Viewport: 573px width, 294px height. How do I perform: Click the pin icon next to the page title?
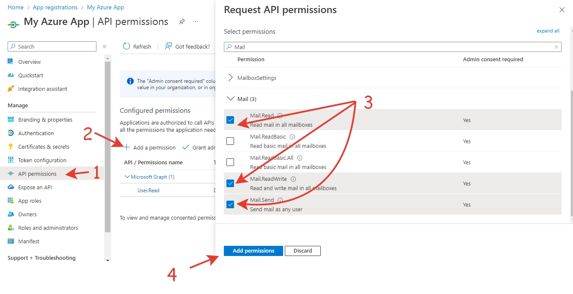182,22
